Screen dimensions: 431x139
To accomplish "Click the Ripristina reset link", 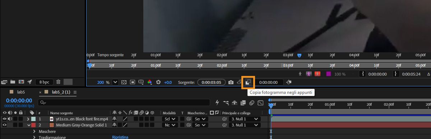I will (120, 137).
